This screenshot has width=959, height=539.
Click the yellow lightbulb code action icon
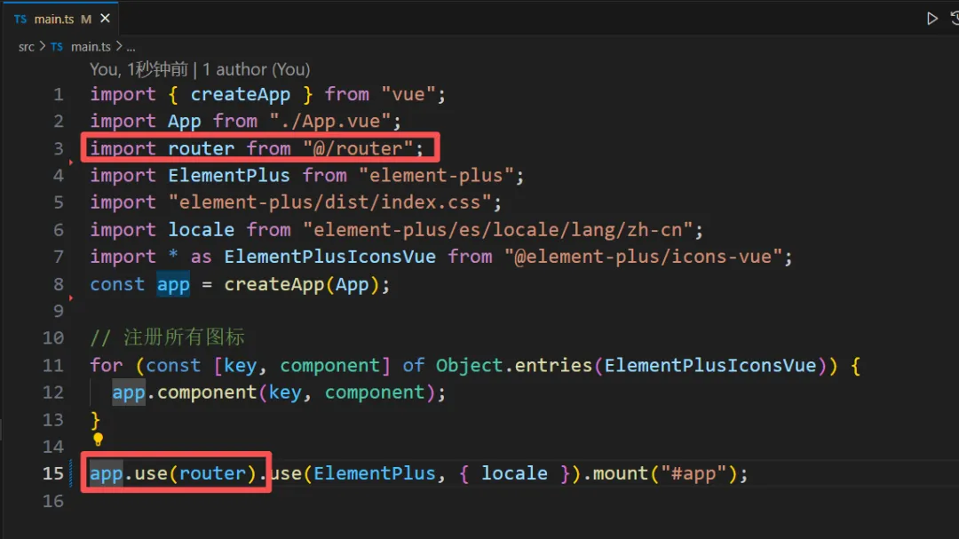point(98,440)
